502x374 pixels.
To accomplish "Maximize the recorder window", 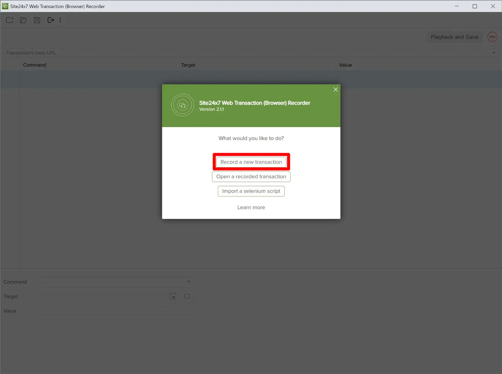I will pos(475,6).
